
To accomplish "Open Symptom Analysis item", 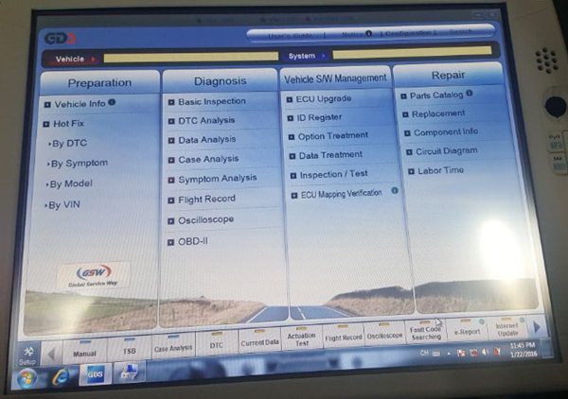I will 217,179.
